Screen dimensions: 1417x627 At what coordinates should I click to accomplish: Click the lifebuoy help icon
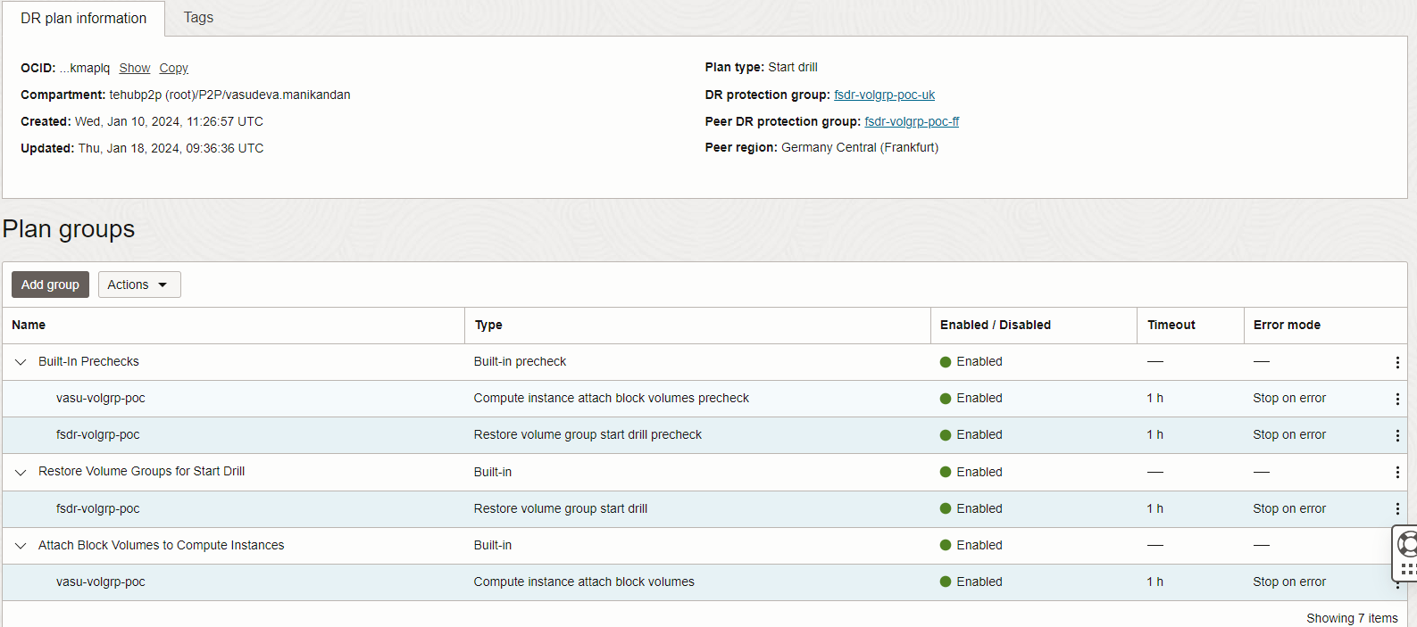[x=1408, y=542]
